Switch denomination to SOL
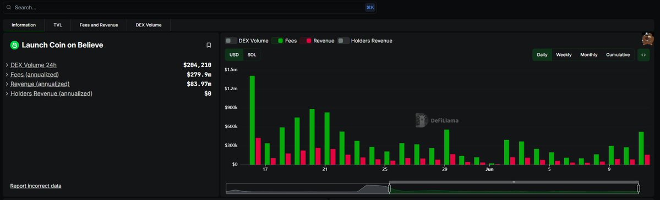 click(x=252, y=55)
